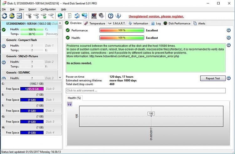The height and width of the screenshot is (154, 235).
Task: Click the 100 data point label on graph
Action: tap(151, 113)
